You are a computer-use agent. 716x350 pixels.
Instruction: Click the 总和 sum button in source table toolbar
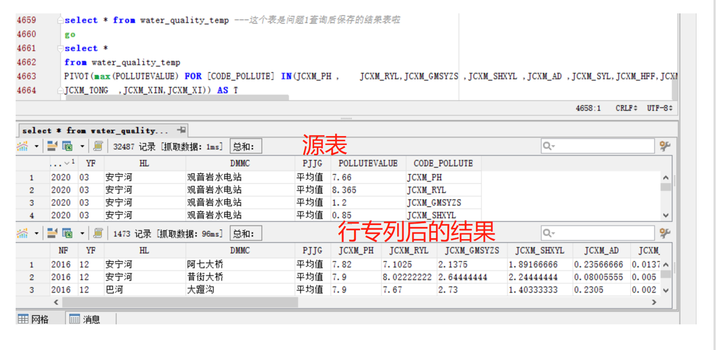click(246, 145)
